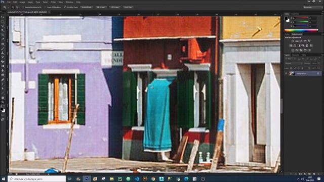Click the Photoshop taskbar icon
The height and width of the screenshot is (182, 324).
(x=87, y=178)
